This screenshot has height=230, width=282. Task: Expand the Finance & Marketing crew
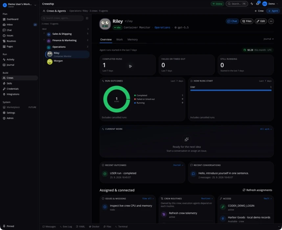[44, 40]
